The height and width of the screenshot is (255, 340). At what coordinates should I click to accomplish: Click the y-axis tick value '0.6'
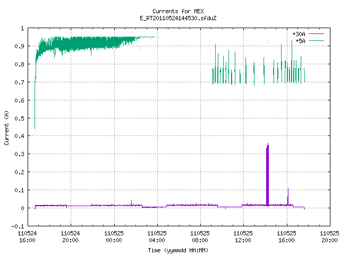[19, 100]
